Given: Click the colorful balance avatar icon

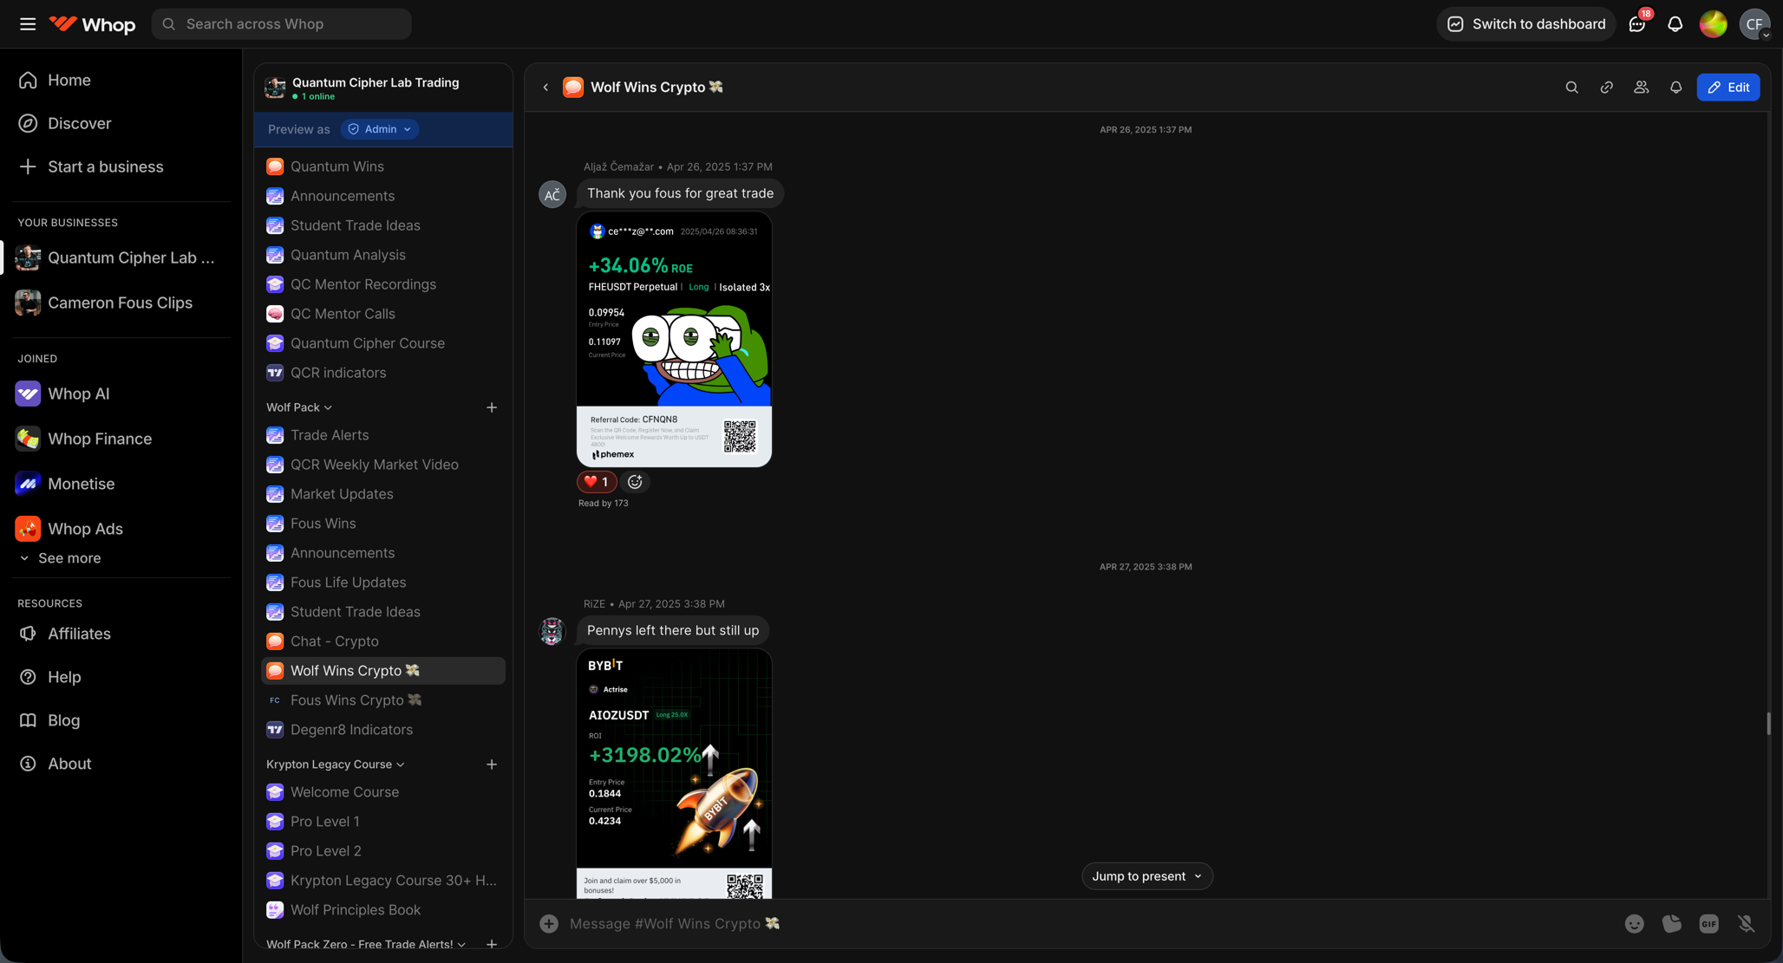Looking at the screenshot, I should pos(1713,24).
